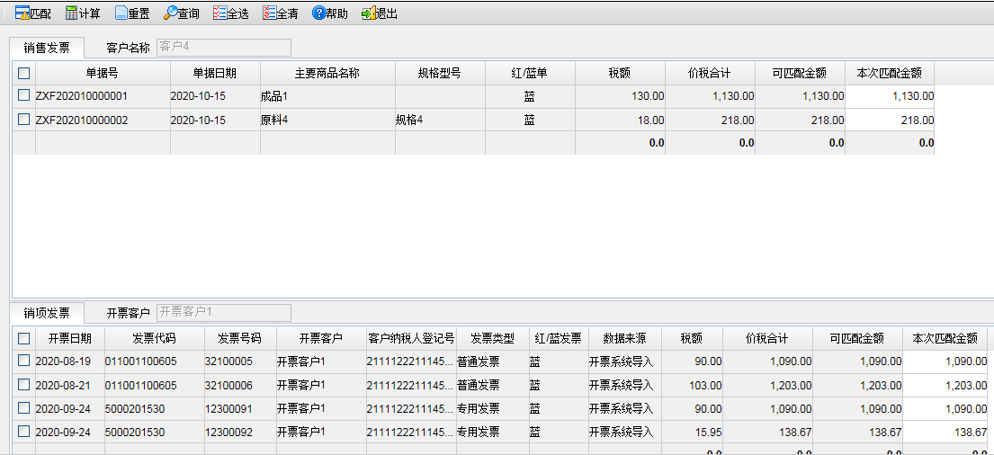Select the row checkbox for 发票号码 12300092
The height and width of the screenshot is (455, 994).
(24, 432)
